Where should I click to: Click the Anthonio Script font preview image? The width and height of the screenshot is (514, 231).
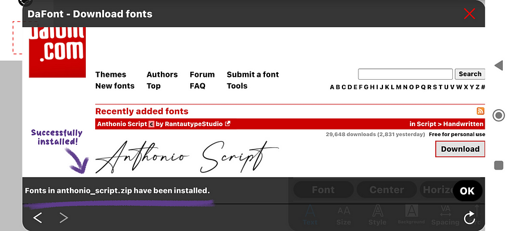click(x=187, y=157)
